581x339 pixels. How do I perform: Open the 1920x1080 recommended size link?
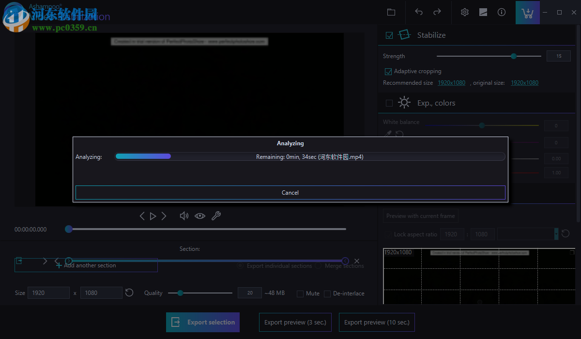[451, 82]
